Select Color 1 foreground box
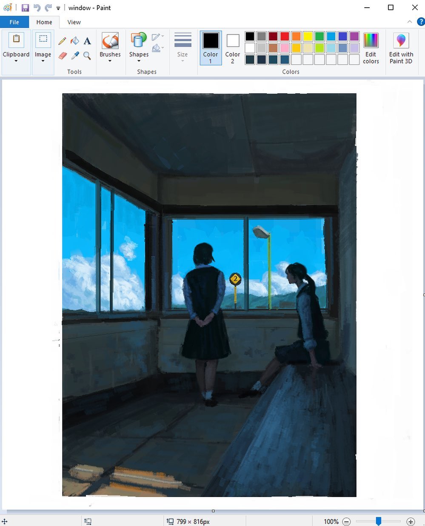 [211, 48]
